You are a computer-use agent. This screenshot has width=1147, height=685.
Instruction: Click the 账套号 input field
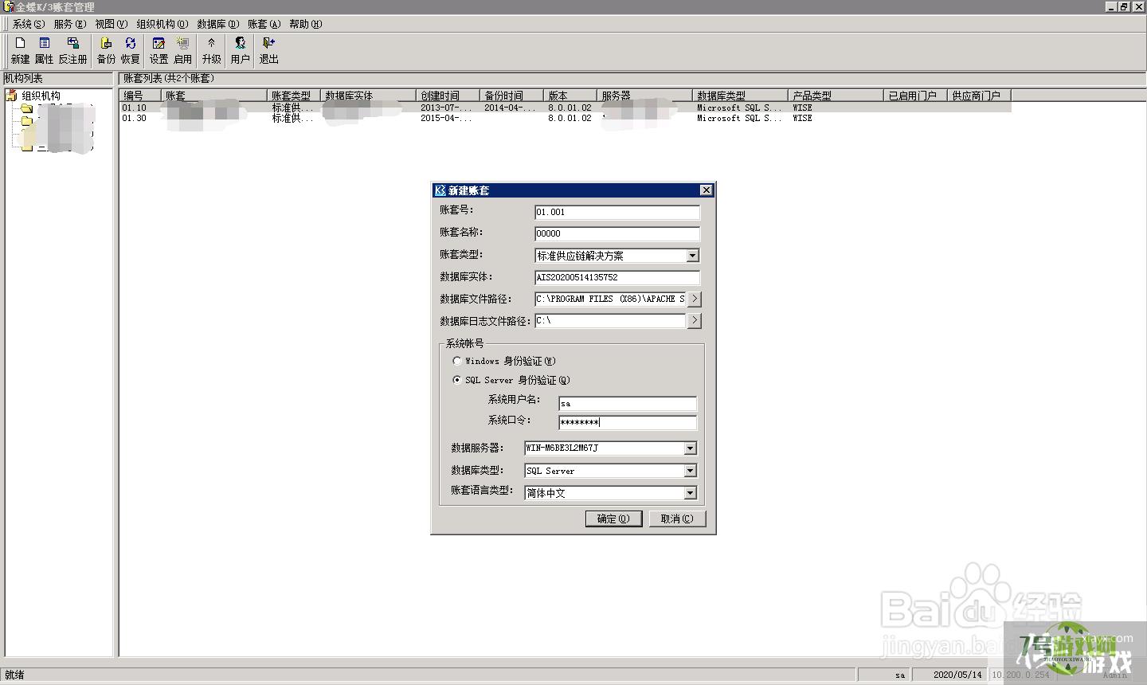coord(617,212)
